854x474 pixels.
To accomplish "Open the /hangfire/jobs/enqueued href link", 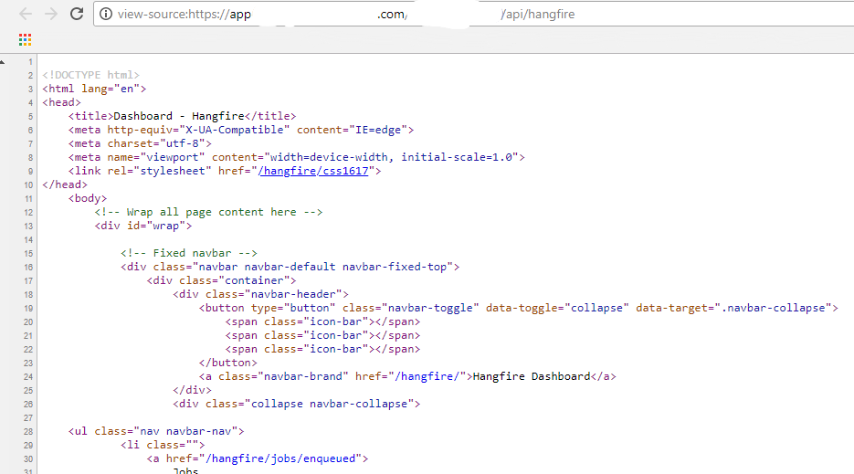I will [x=280, y=458].
